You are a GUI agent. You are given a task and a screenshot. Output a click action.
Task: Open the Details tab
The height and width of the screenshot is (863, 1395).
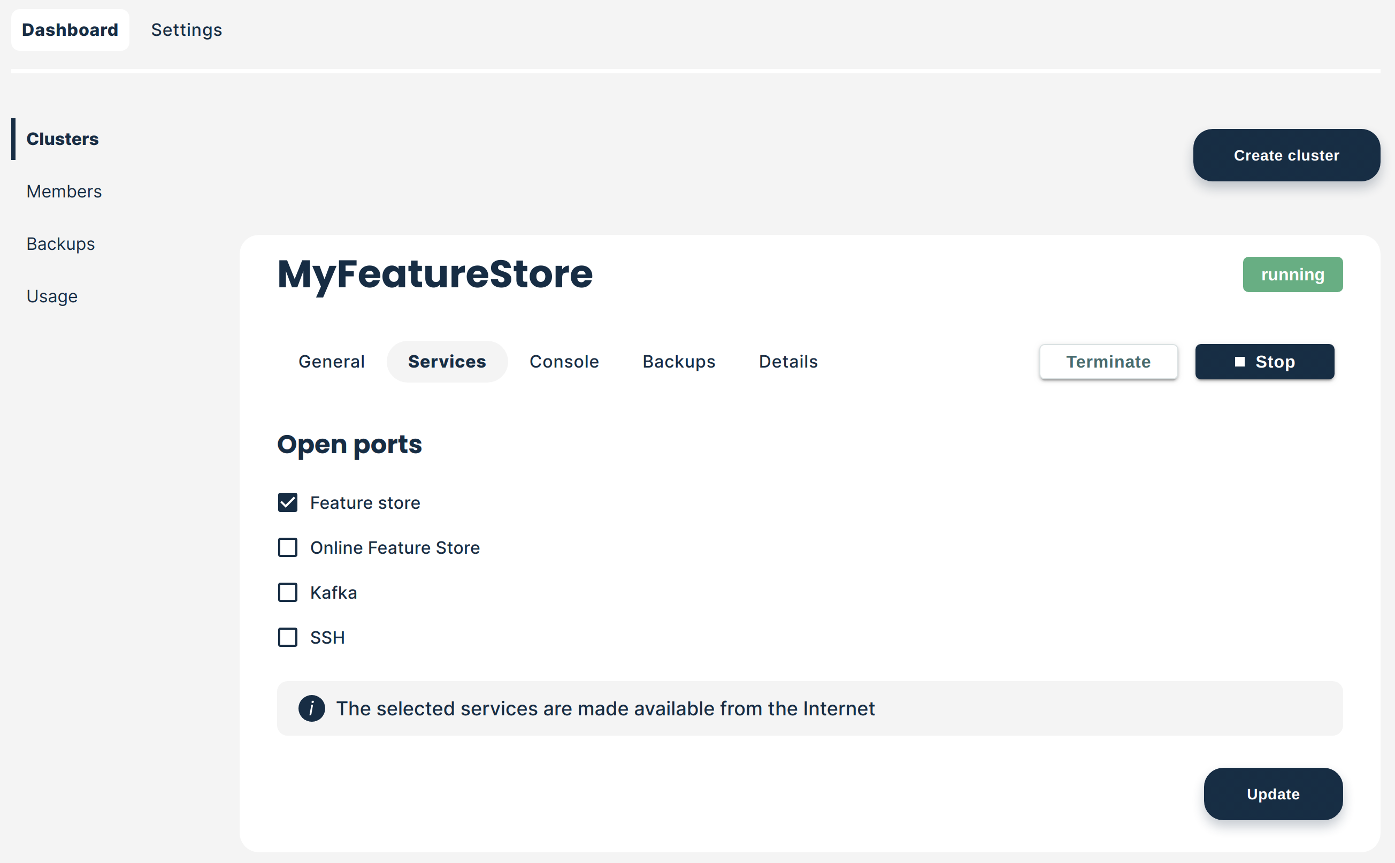tap(788, 362)
